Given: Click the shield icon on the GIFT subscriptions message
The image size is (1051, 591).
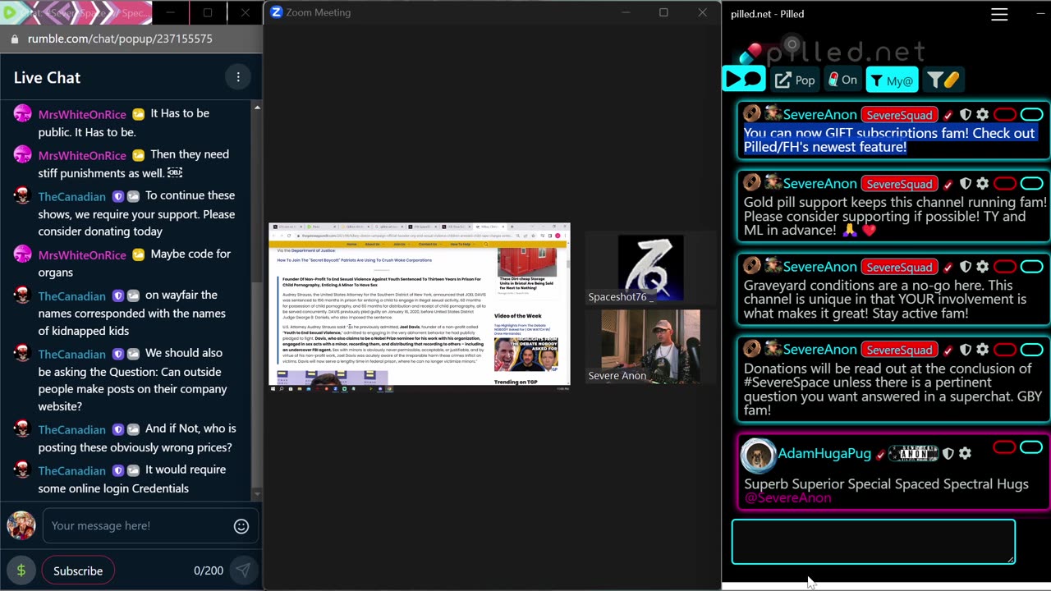Looking at the screenshot, I should coord(966,115).
